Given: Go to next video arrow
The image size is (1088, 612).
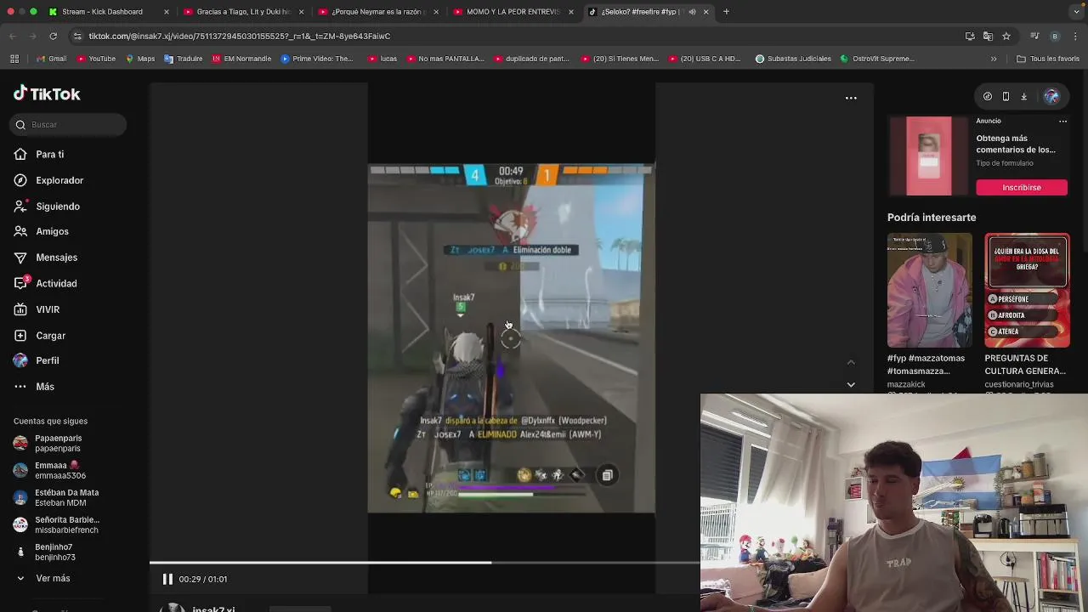Looking at the screenshot, I should coord(851,384).
